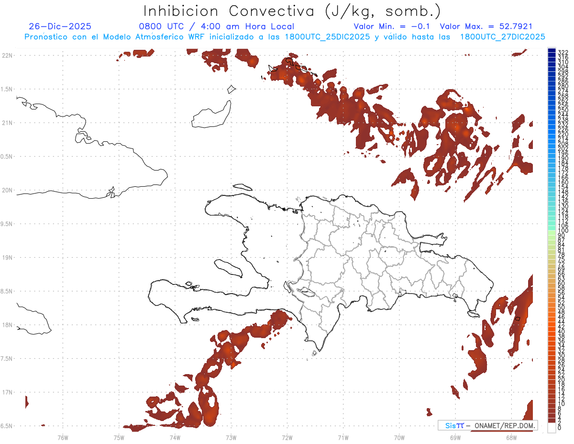Click the title 'Inhibicion Convectiva (J/kg, somb.)'
Viewport: 574px width, 444px height.
point(292,11)
